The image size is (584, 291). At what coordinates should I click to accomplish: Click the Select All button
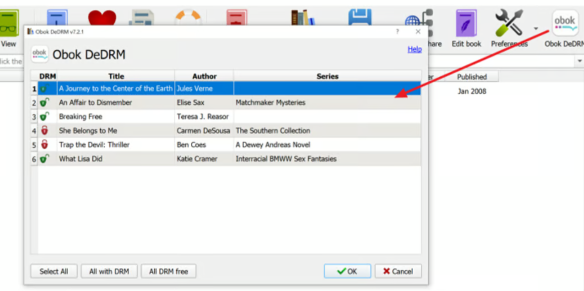click(x=54, y=271)
